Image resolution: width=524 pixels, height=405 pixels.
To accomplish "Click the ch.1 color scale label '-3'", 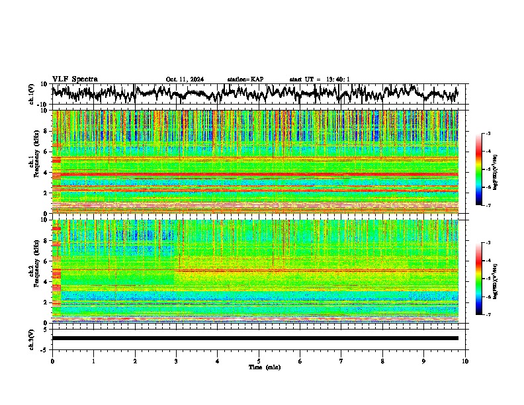I will click(x=488, y=133).
